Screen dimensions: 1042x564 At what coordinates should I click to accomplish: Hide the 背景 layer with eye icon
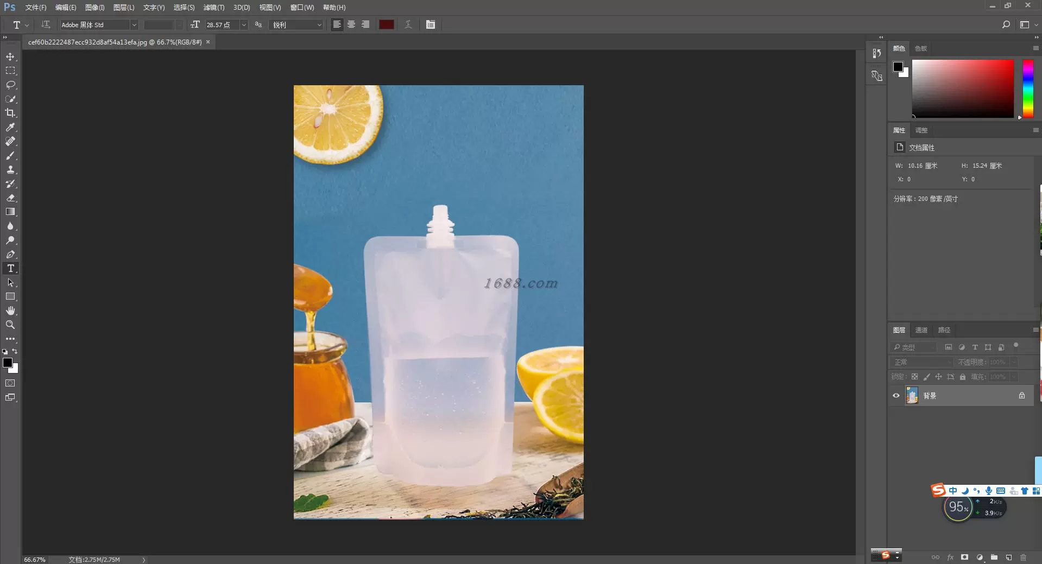coord(896,396)
